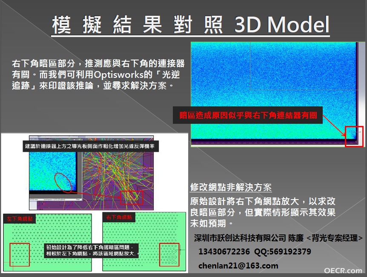Click the large blue simulation heatmap image
367x277 pixels.
click(x=278, y=94)
